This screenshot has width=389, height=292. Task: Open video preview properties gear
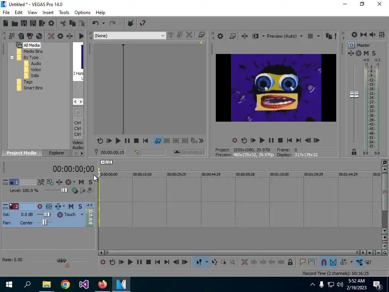point(220,36)
